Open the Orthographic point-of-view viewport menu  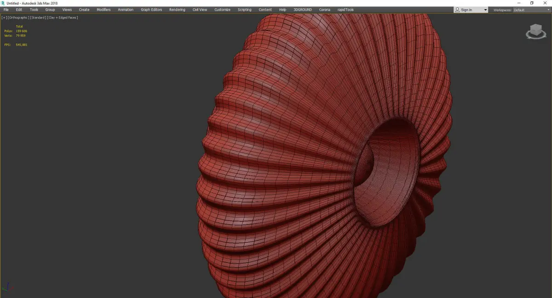tap(18, 17)
